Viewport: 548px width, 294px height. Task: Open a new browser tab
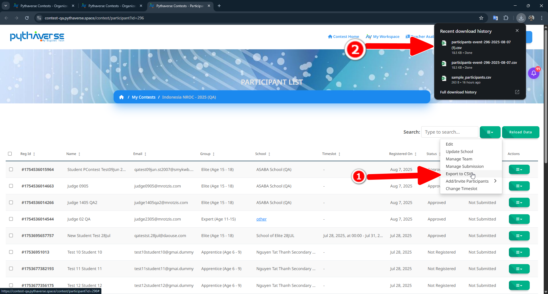pos(219,6)
